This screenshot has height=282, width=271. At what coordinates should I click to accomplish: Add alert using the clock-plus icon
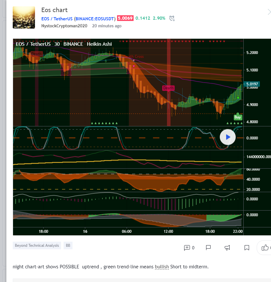[x=172, y=18]
